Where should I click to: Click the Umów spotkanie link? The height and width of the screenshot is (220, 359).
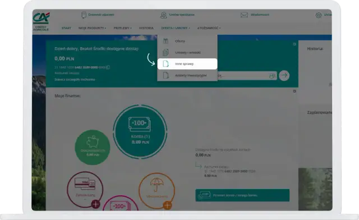point(182,15)
